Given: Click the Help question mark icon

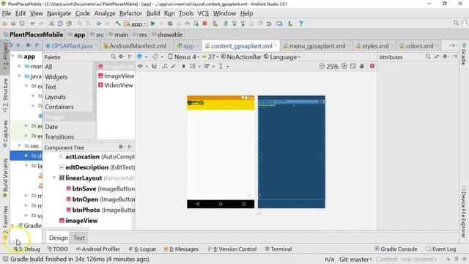Looking at the screenshot, I should pyautogui.click(x=300, y=23).
